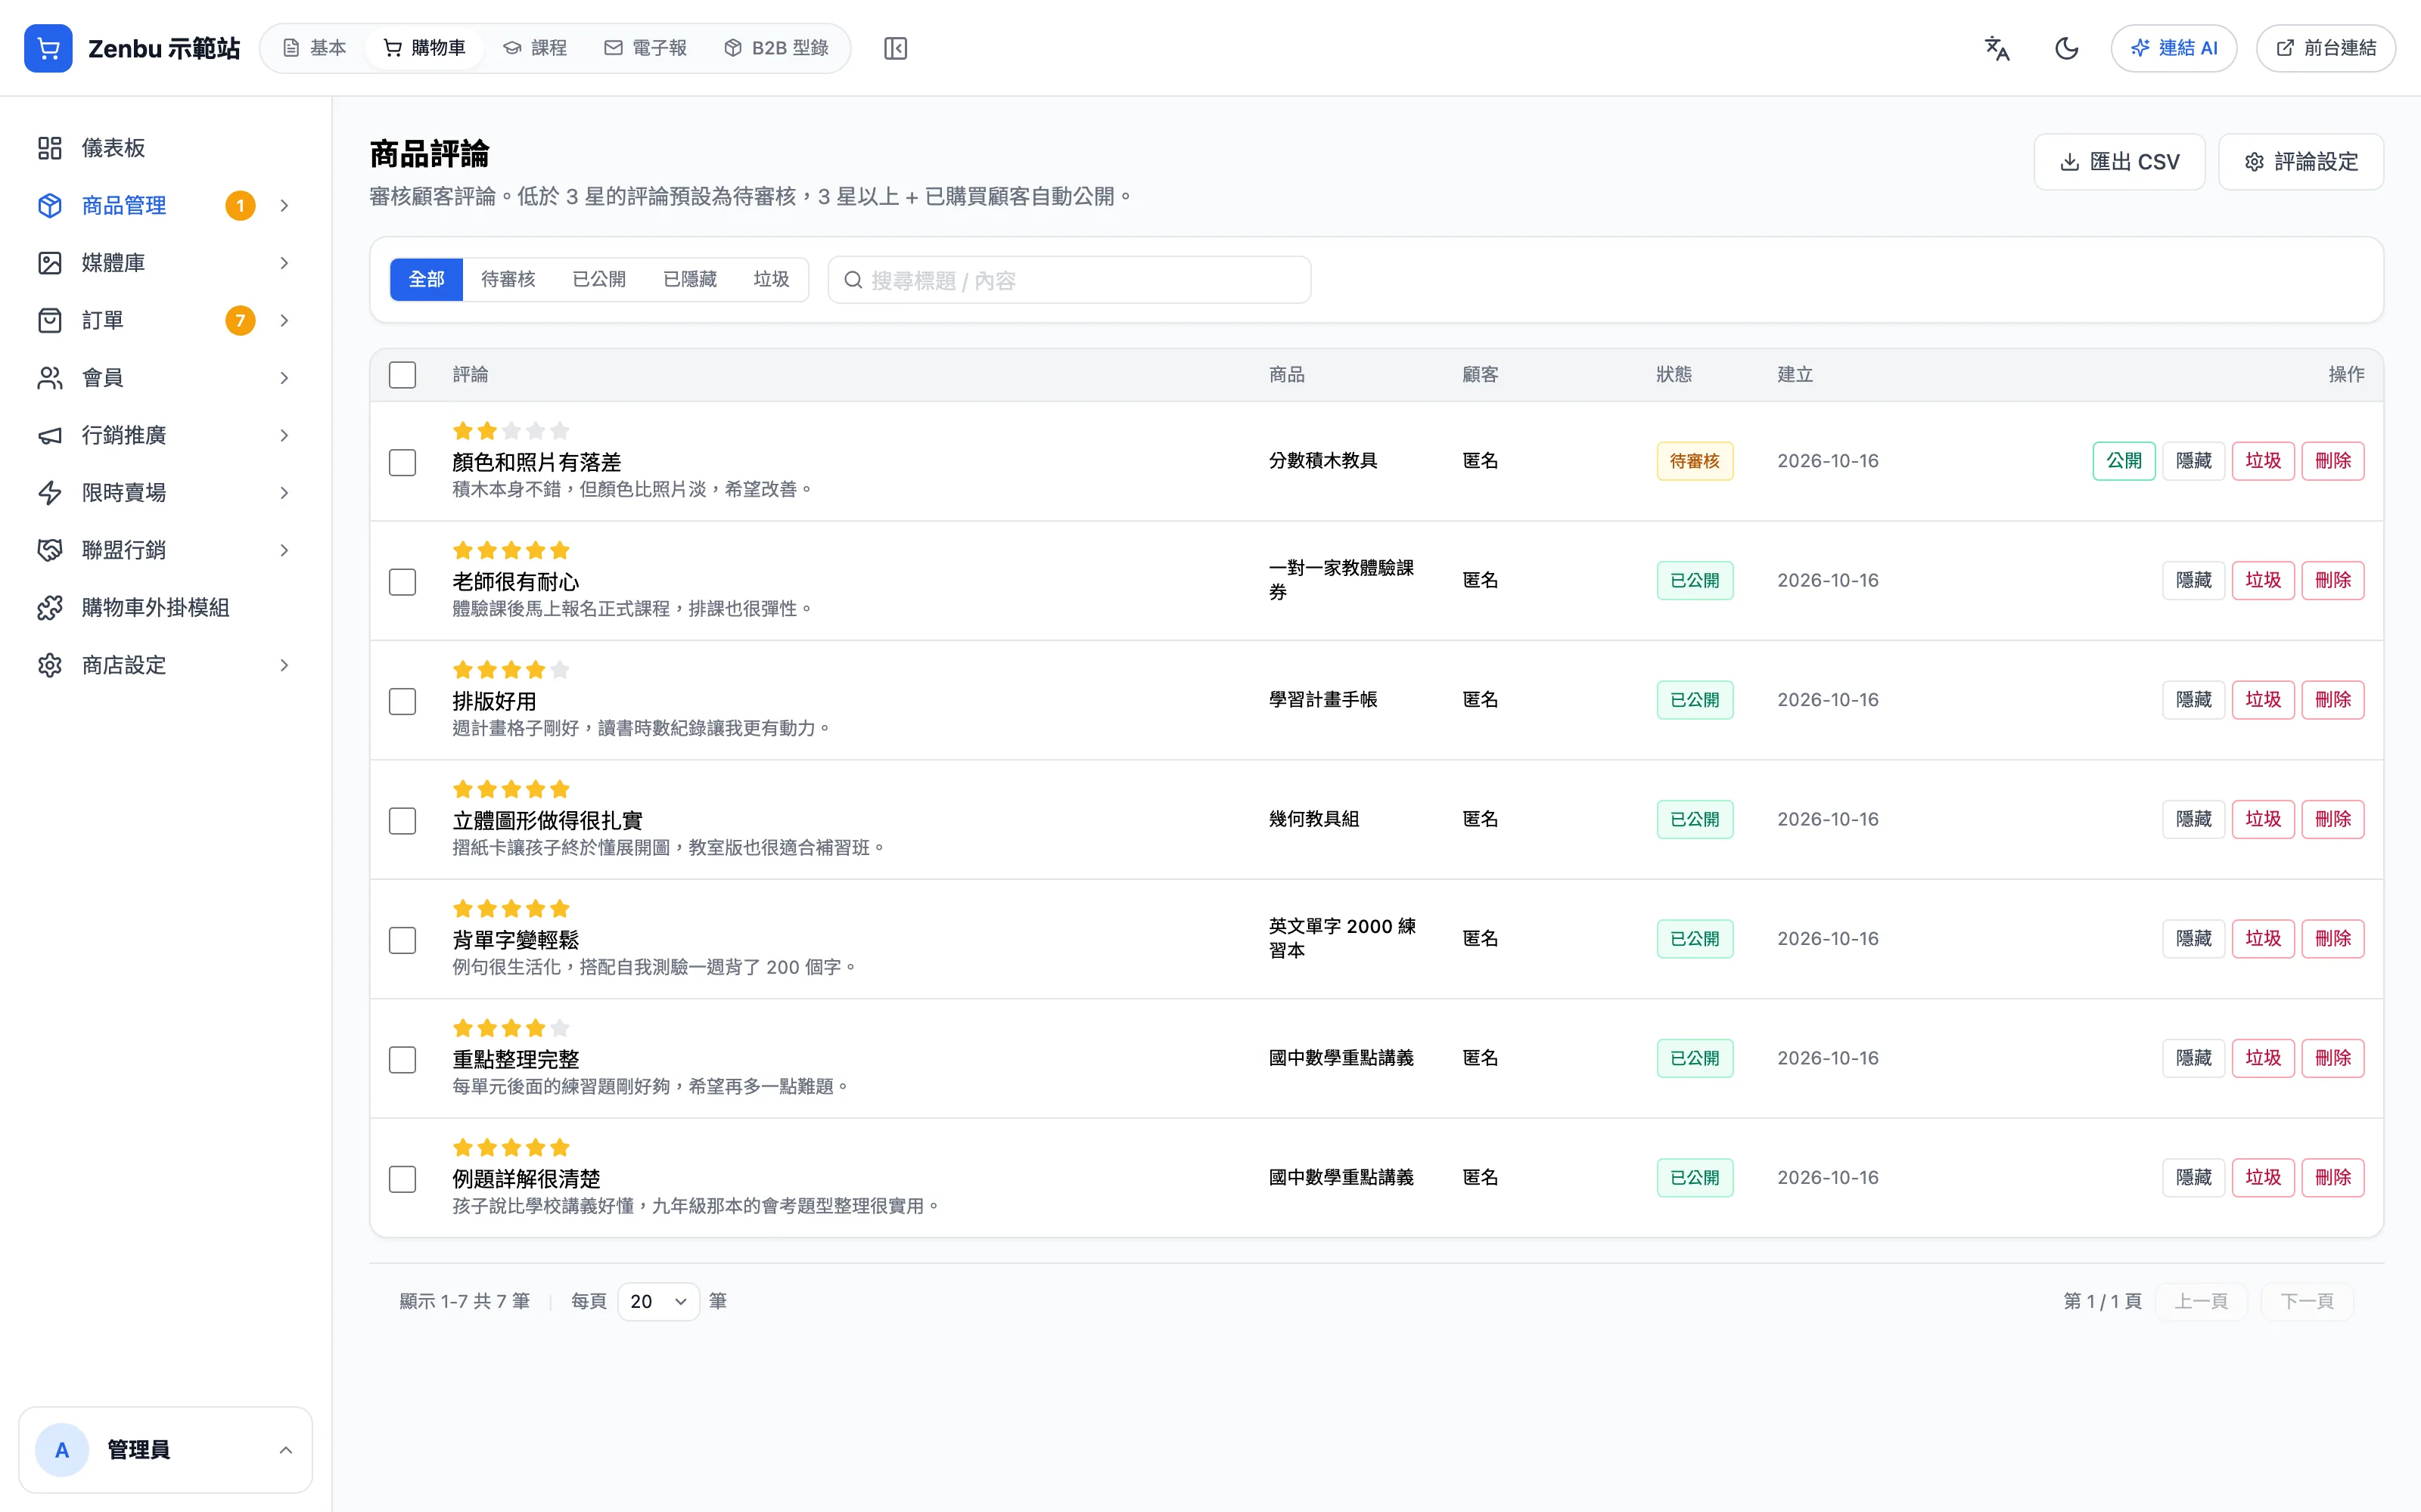The width and height of the screenshot is (2421, 1512).
Task: Click star rating of 排版好用 review
Action: click(x=511, y=670)
